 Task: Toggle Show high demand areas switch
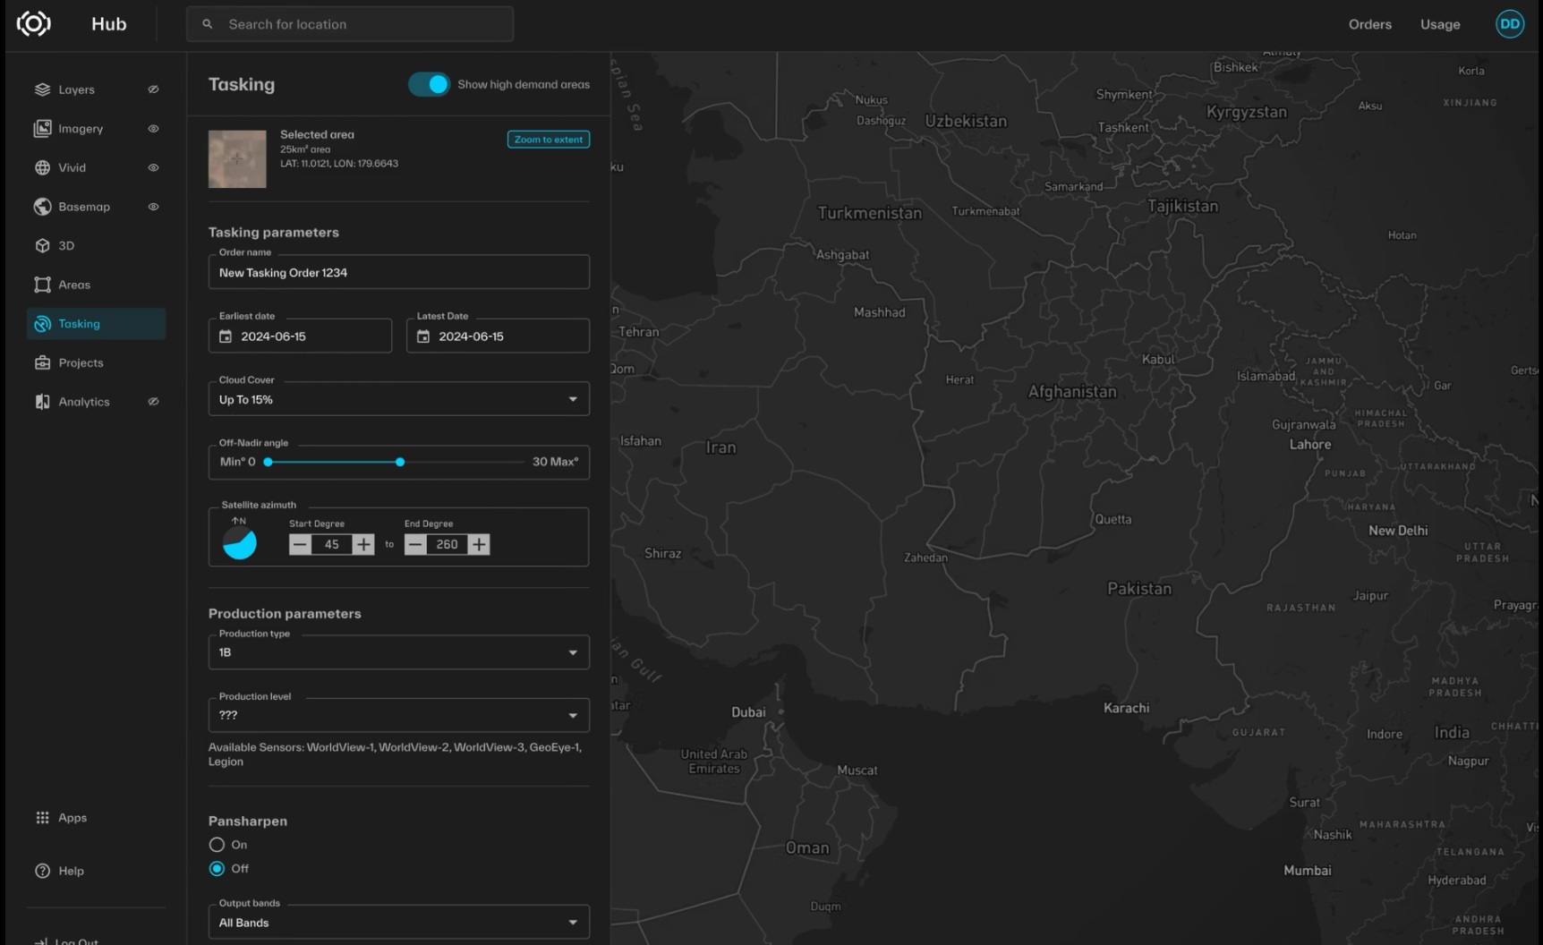tap(429, 84)
